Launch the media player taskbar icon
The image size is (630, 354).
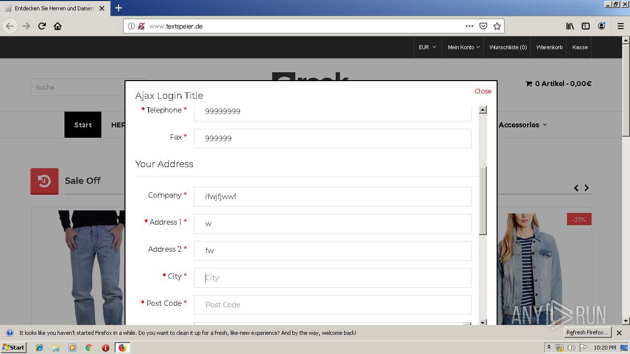72,348
